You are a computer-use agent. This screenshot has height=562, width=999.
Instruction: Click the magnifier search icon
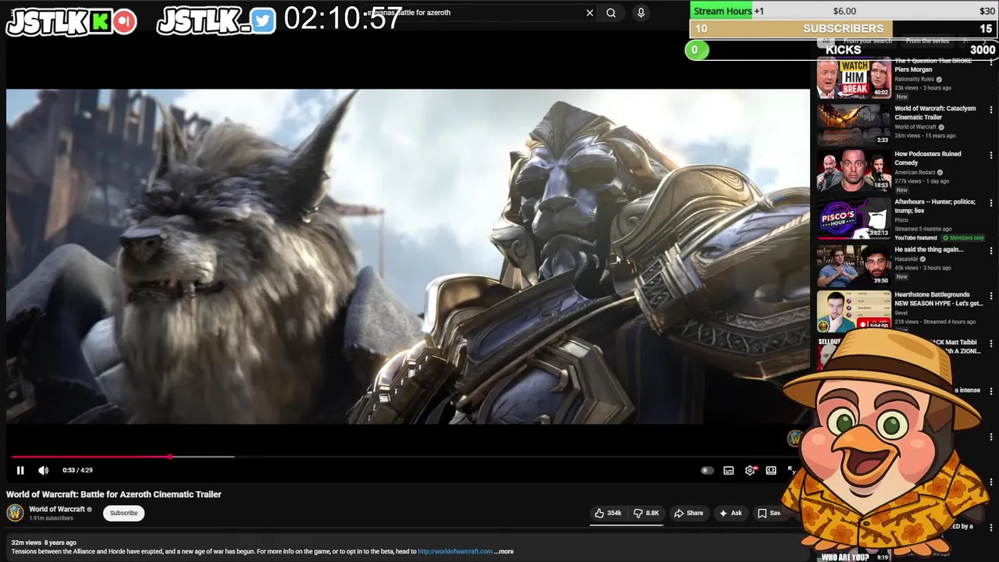pyautogui.click(x=611, y=12)
